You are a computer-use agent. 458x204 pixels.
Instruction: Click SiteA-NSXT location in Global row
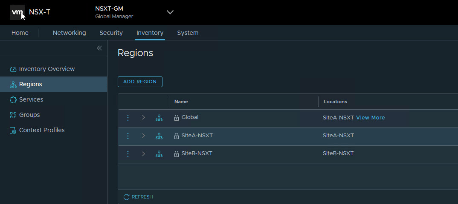[338, 118]
